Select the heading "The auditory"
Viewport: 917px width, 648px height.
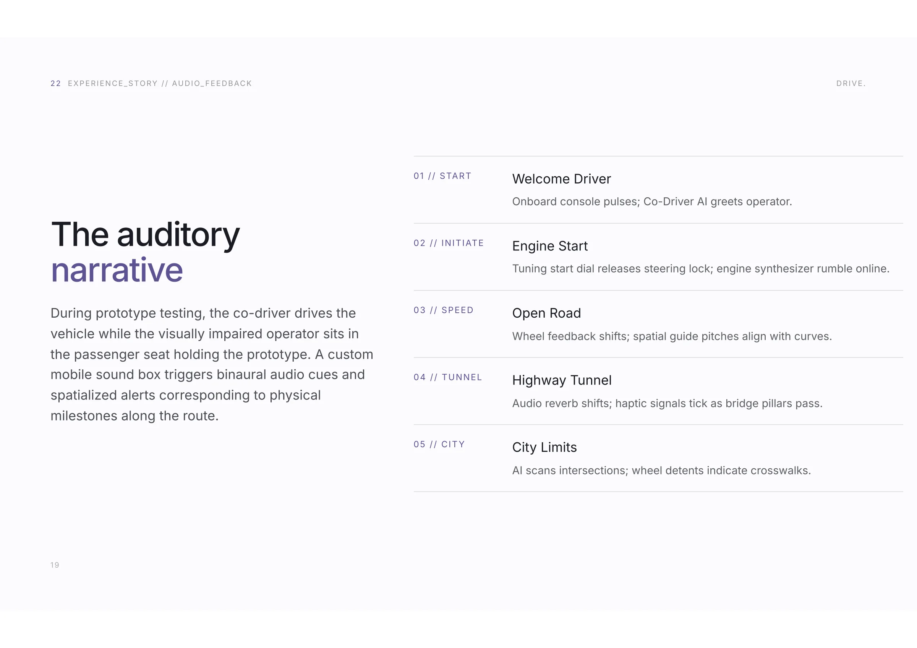(x=146, y=235)
